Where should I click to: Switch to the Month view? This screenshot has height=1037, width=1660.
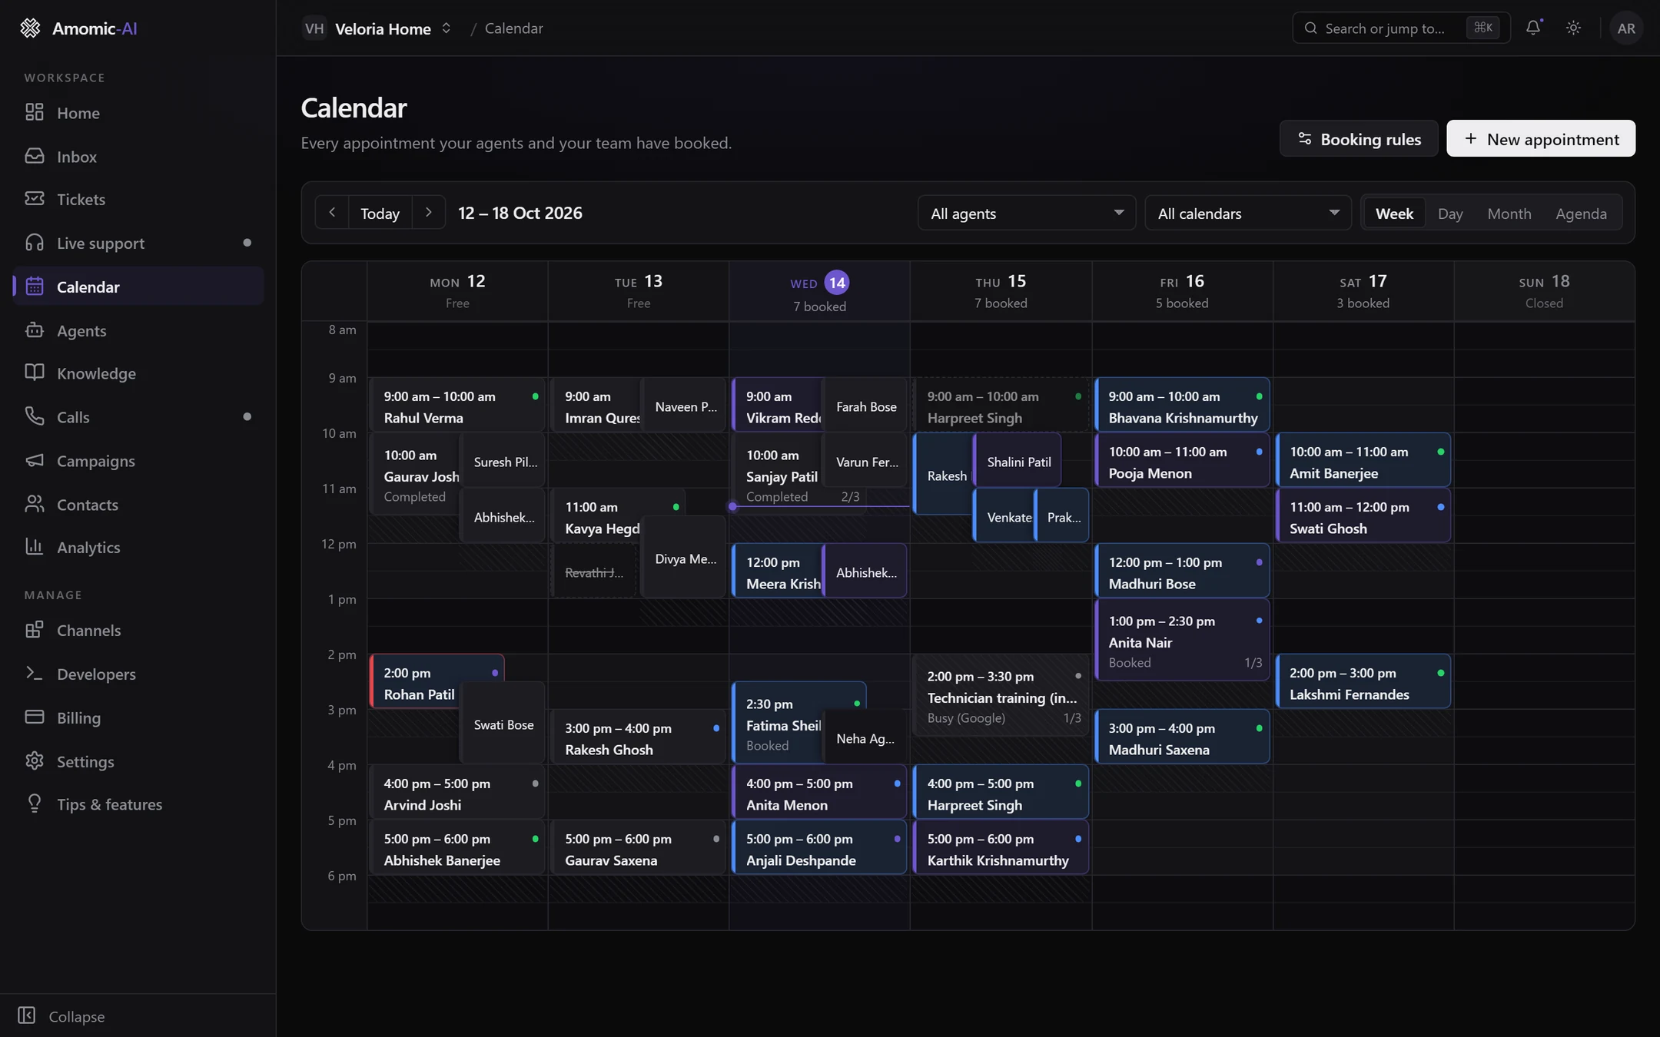pyautogui.click(x=1509, y=213)
